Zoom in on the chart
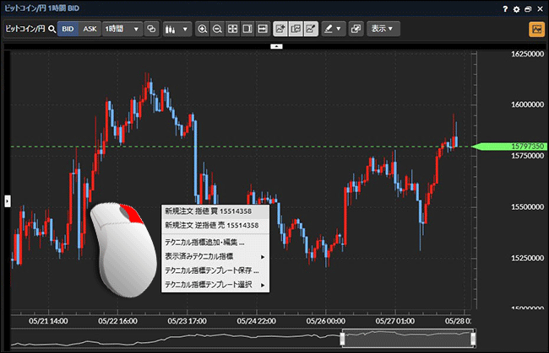The image size is (549, 353). click(203, 29)
